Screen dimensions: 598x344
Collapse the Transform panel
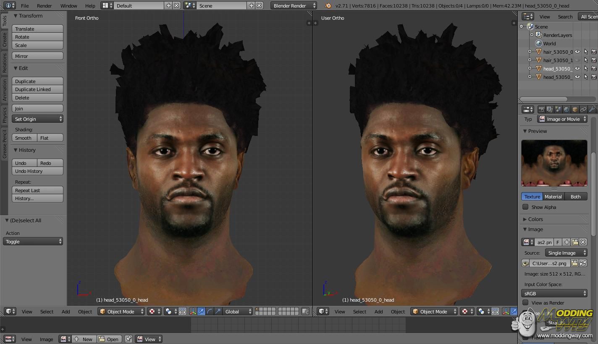(x=16, y=16)
